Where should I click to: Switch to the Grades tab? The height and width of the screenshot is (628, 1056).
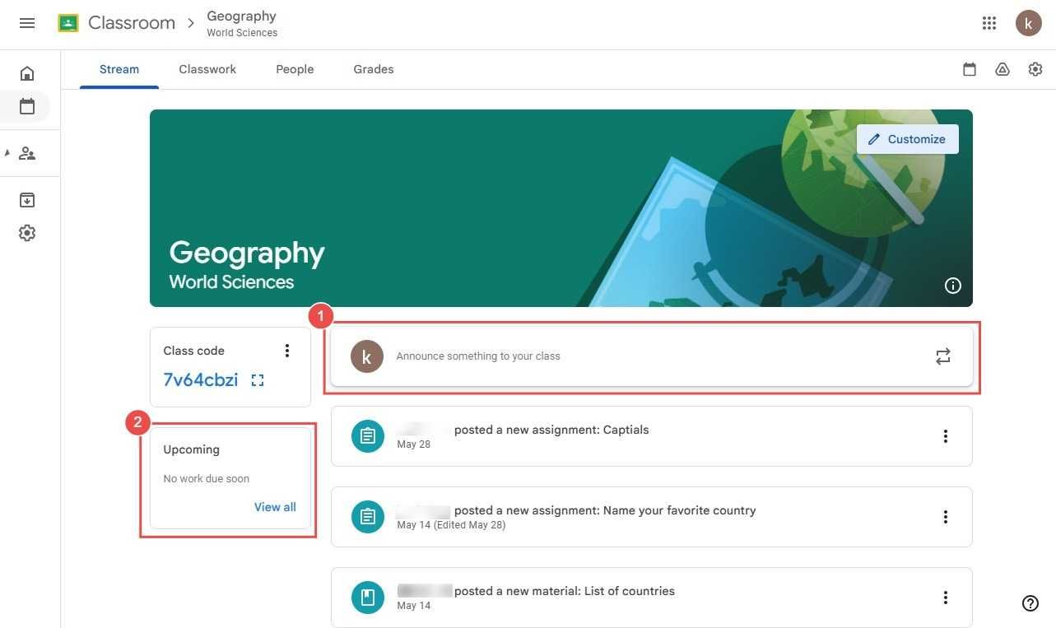pos(374,69)
